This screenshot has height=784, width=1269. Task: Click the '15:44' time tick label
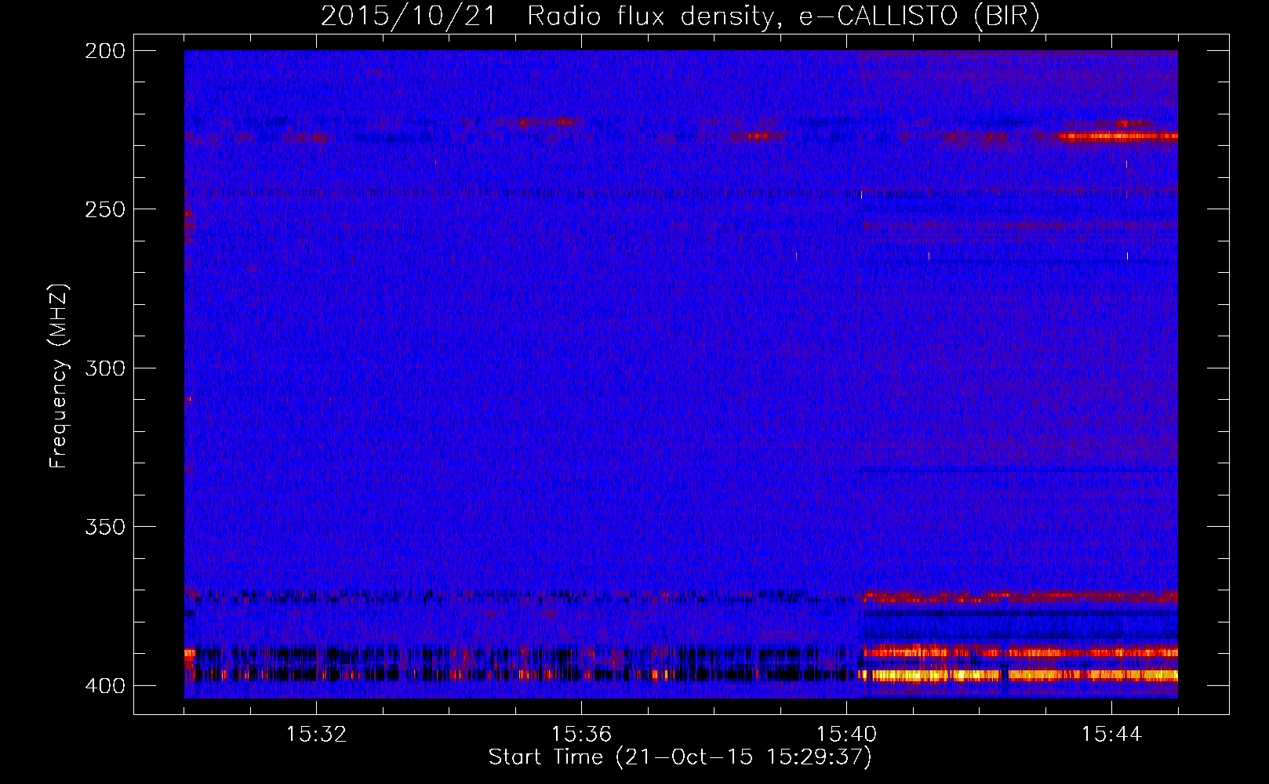[1111, 735]
